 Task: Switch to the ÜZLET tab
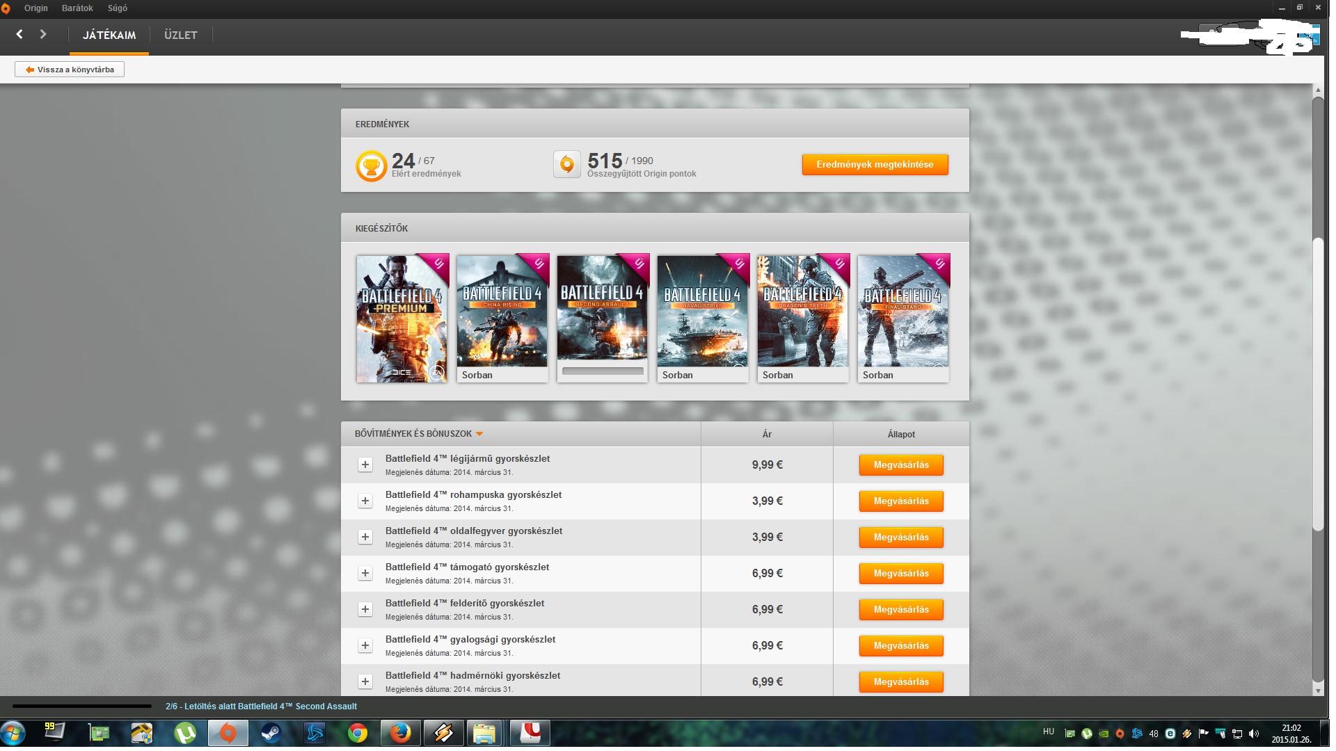[x=180, y=35]
